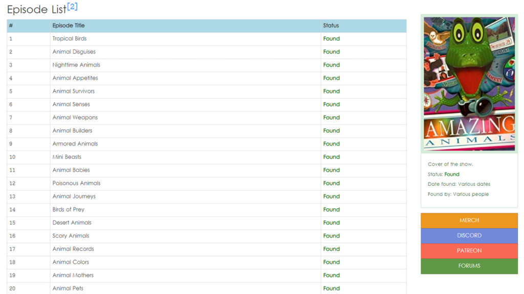Image resolution: width=524 pixels, height=294 pixels.
Task: Open the Amazing Animals cover image
Action: (469, 84)
